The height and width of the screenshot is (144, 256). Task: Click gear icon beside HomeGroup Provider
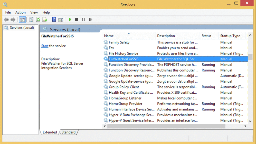coord(106,104)
